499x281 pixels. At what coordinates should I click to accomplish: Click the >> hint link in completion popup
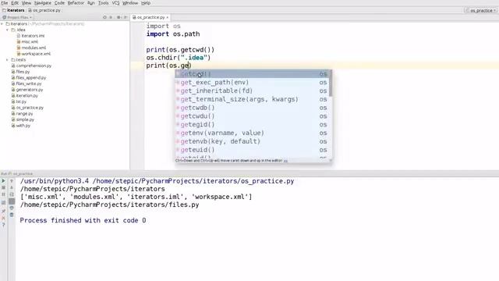click(x=285, y=161)
